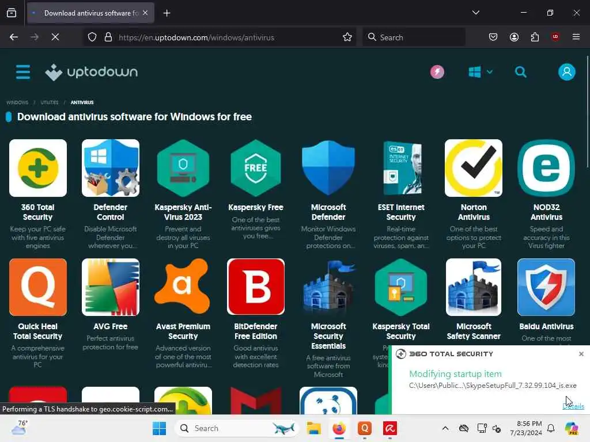
Task: Open Defender Control app icon
Action: pyautogui.click(x=111, y=168)
